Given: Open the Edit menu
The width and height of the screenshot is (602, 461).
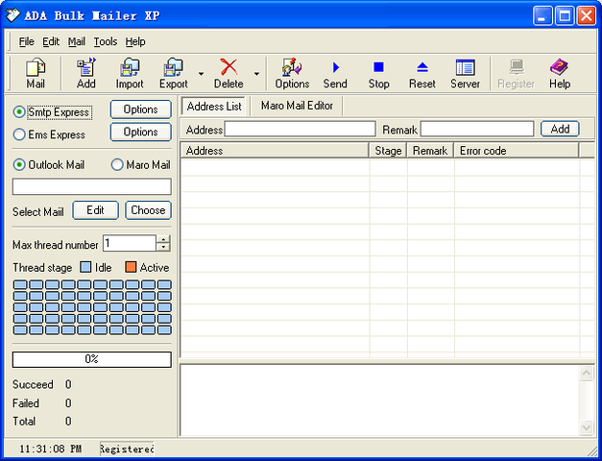Looking at the screenshot, I should (51, 41).
